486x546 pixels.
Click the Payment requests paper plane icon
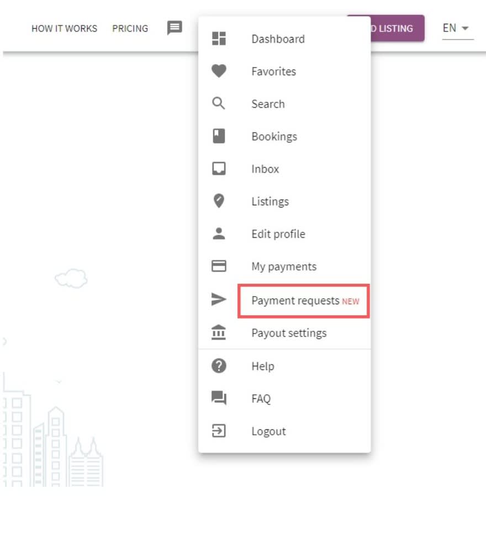219,299
